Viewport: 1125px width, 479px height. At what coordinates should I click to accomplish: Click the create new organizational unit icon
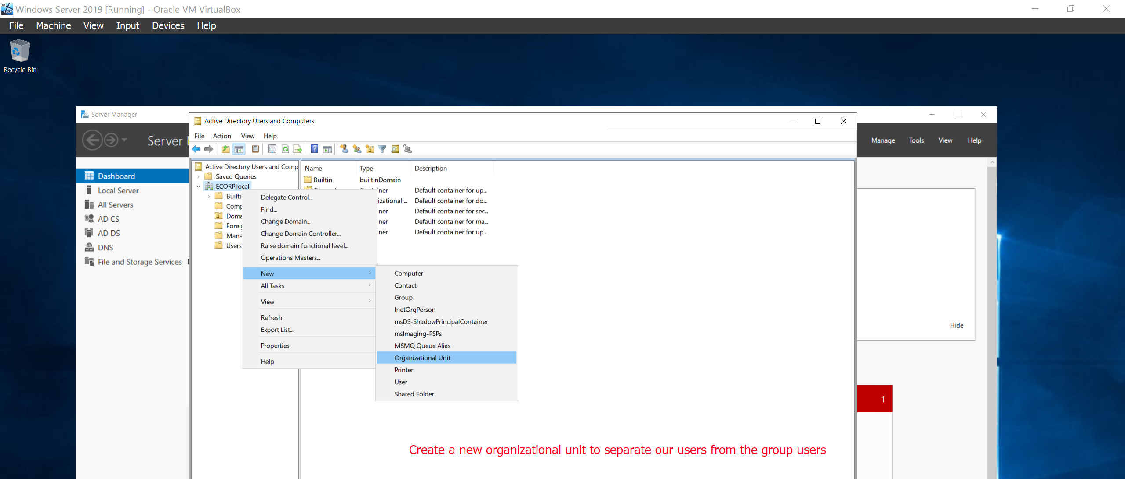370,149
